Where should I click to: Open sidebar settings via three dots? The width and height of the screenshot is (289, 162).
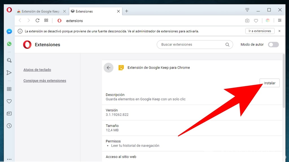(x=9, y=159)
